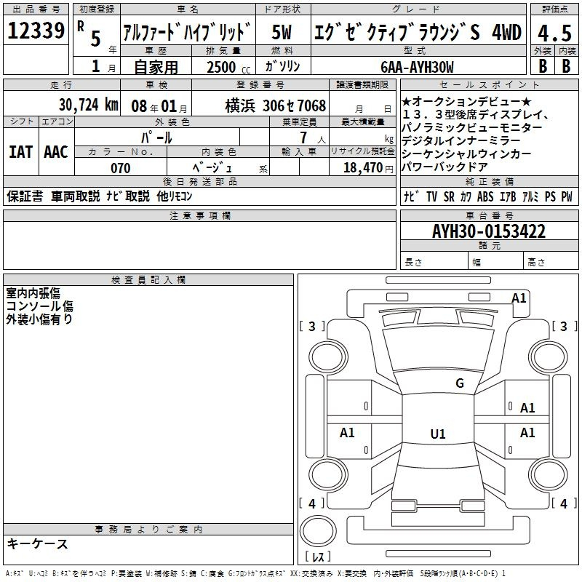
Task: Click 車両取説 in later-shipped items
Action: [76, 196]
